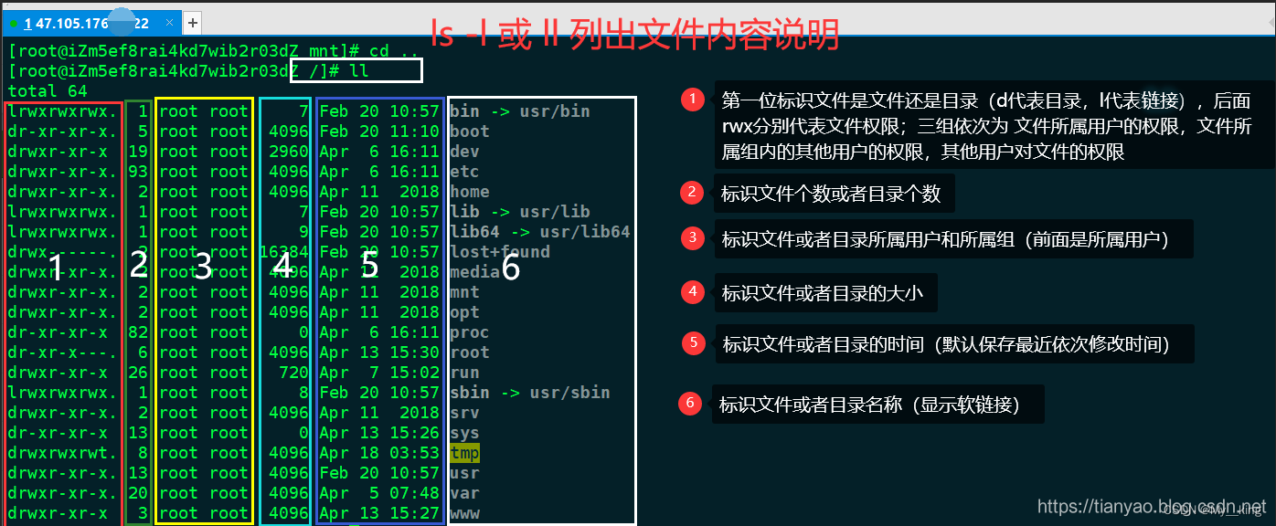Screen dimensions: 1276x526
Task: Click the 'mnt' directory name in the listing
Action: (464, 292)
